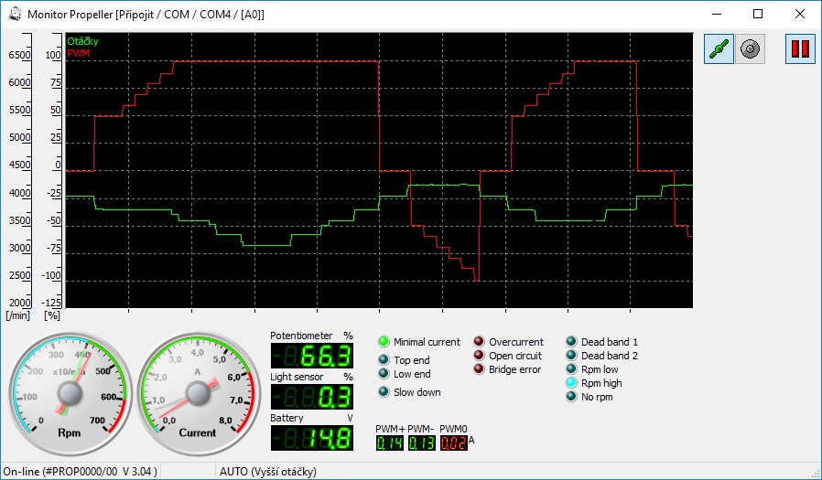The width and height of the screenshot is (822, 480).
Task: Select the grey disc motor button
Action: click(x=750, y=49)
